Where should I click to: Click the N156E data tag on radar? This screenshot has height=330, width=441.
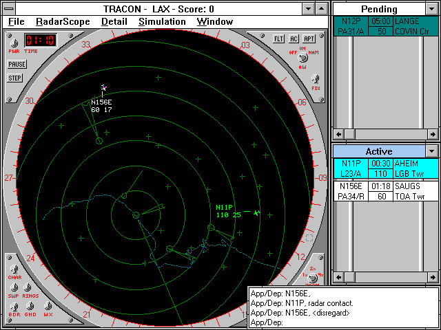pyautogui.click(x=101, y=106)
